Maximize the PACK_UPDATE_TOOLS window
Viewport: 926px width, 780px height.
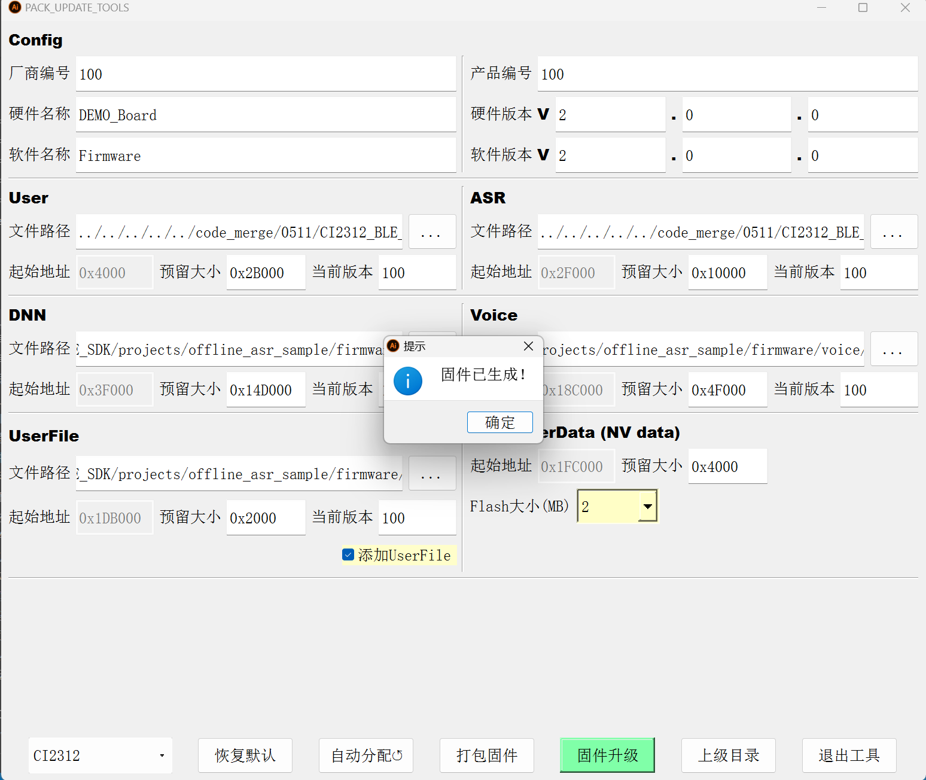point(863,8)
